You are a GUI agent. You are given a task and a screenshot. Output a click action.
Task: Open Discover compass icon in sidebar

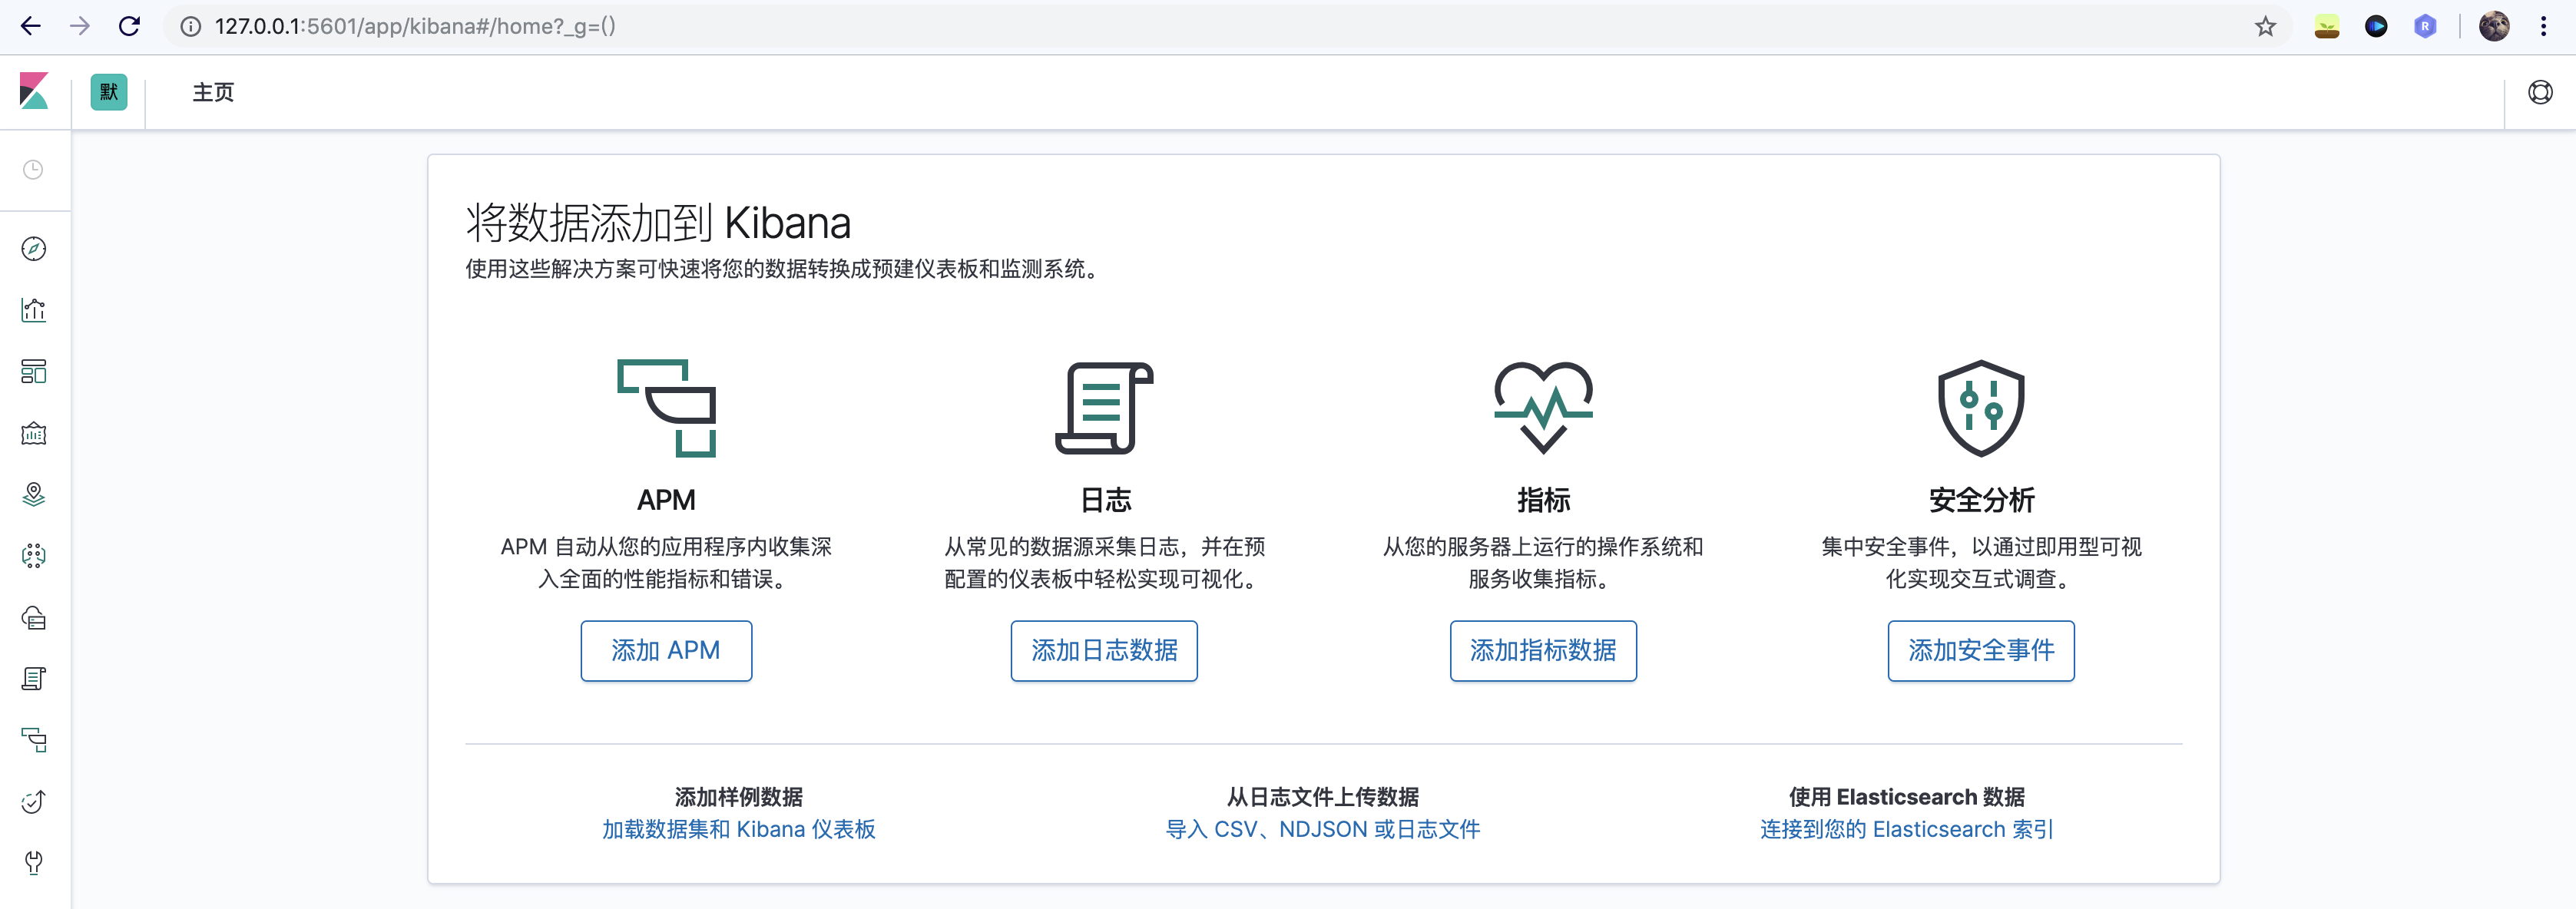tap(34, 249)
